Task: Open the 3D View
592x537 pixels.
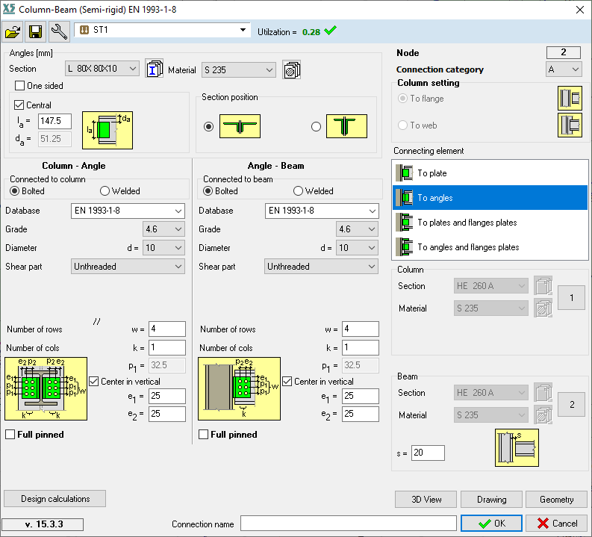Action: pyautogui.click(x=426, y=500)
